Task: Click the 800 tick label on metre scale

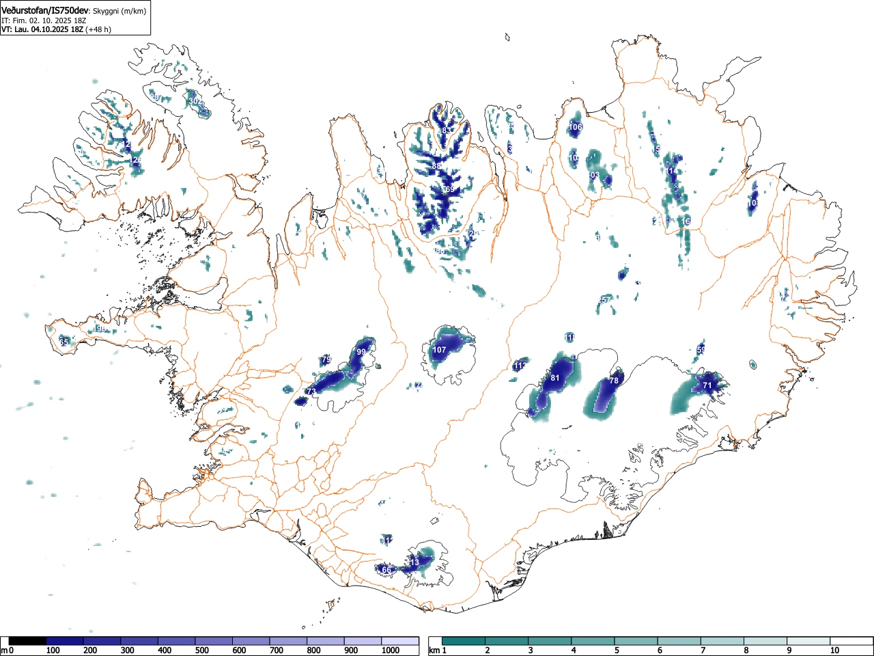Action: 313,651
